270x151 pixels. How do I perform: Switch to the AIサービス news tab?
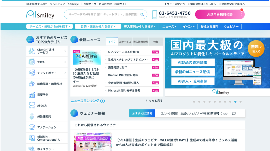125,42
